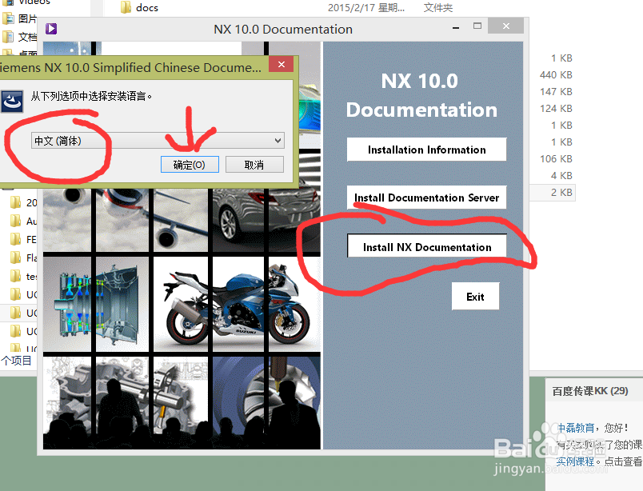Cancel language dialog with 取消 button
Screen dimensions: 643x491
254,165
